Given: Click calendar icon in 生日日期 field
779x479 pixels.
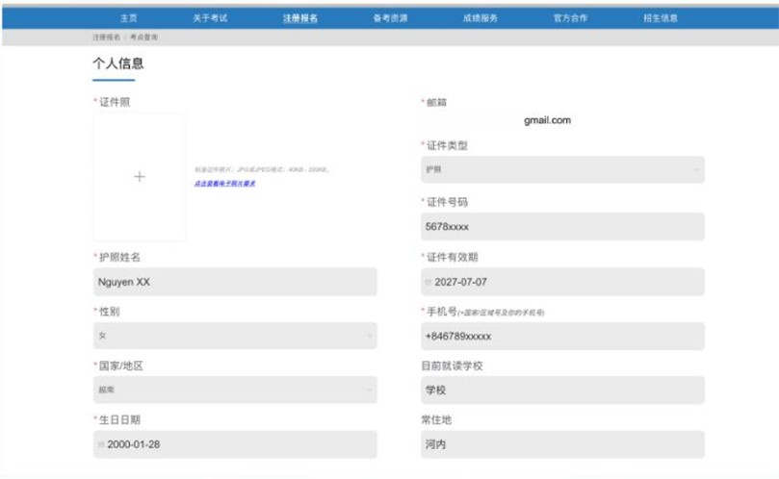Looking at the screenshot, I should 101,445.
